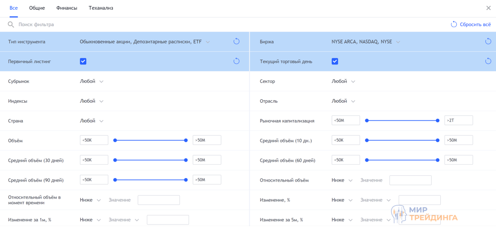Expand the Тип инструмента dropdown
Image resolution: width=496 pixels, height=229 pixels.
[x=208, y=42]
